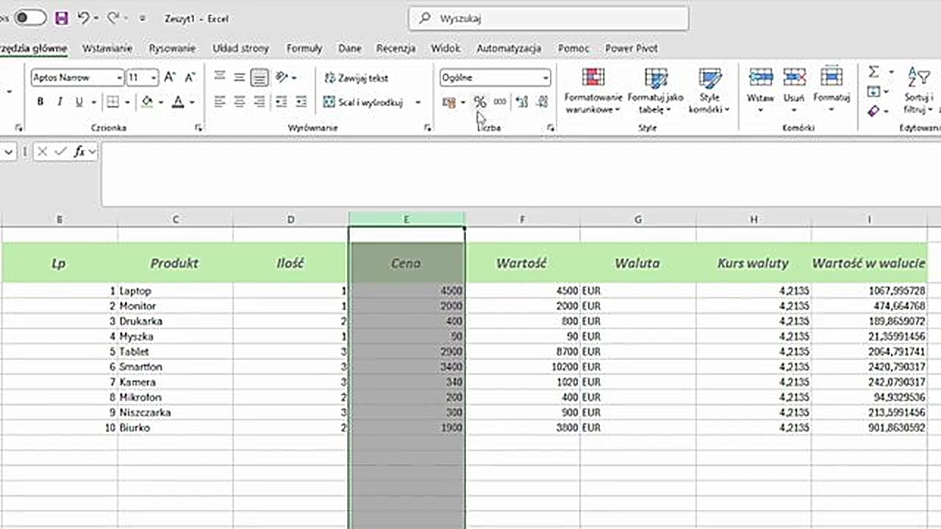
Task: Open the font name dropdown arrow
Action: (119, 78)
